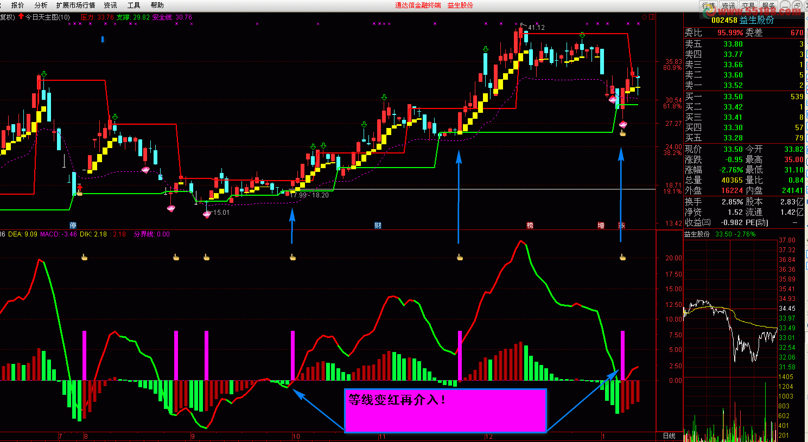
Task: Select the 今日天主图(10) indicator label
Action: [x=48, y=17]
